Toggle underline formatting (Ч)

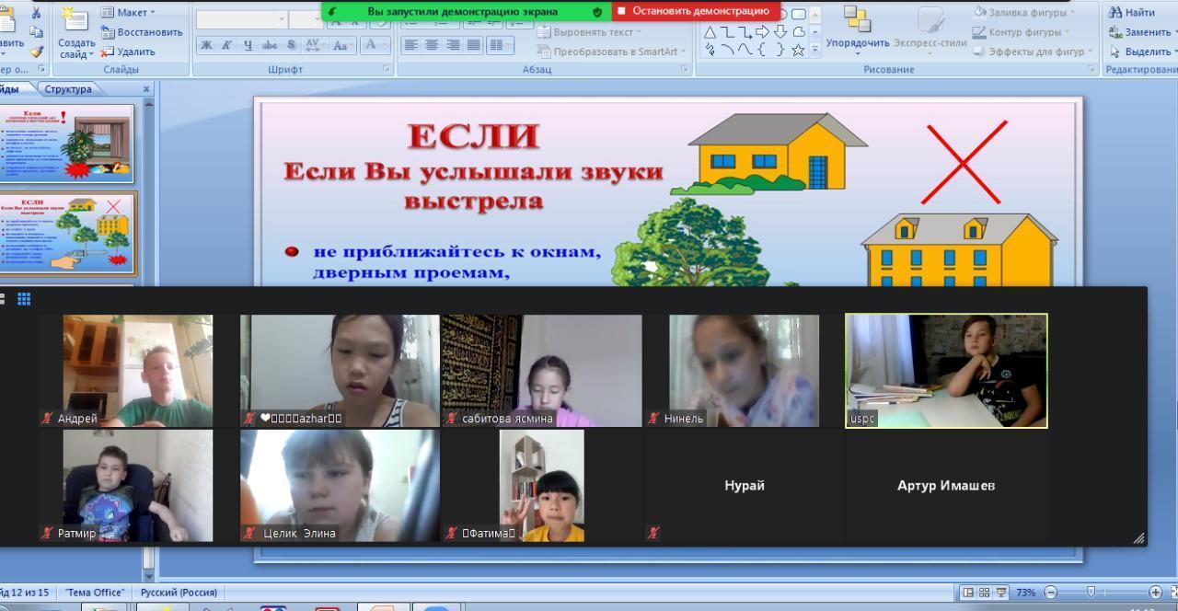(x=248, y=45)
